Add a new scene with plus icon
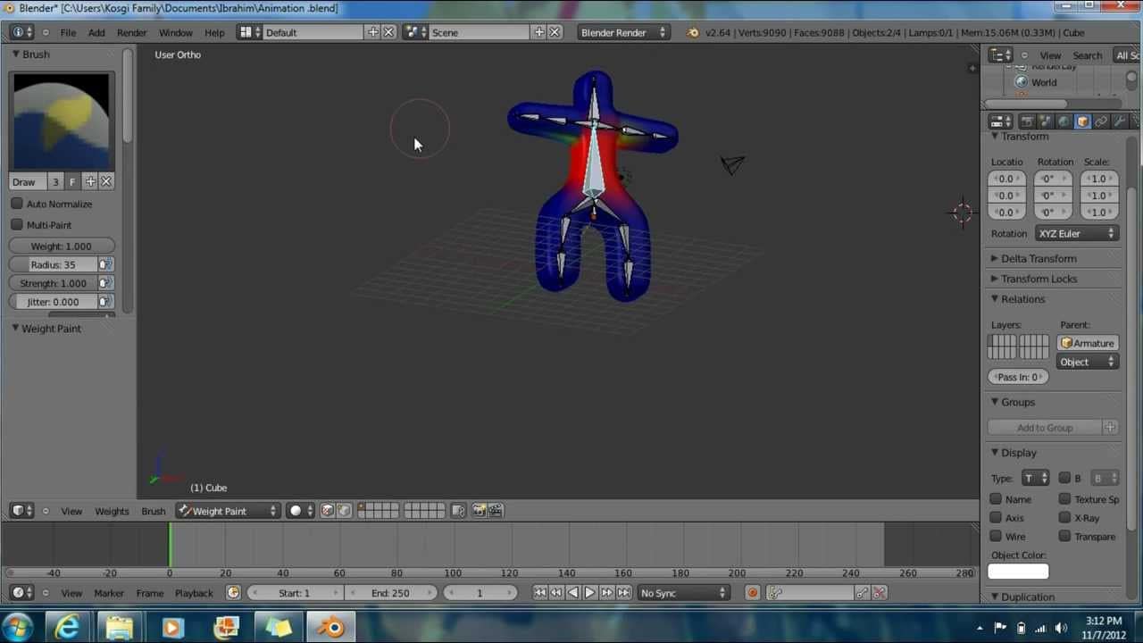This screenshot has height=643, width=1143. tap(539, 32)
